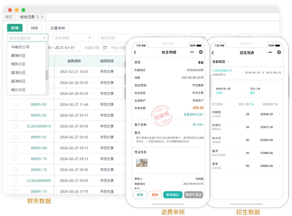Open 陈爱玲 row detail arrow

pyautogui.click(x=279, y=127)
